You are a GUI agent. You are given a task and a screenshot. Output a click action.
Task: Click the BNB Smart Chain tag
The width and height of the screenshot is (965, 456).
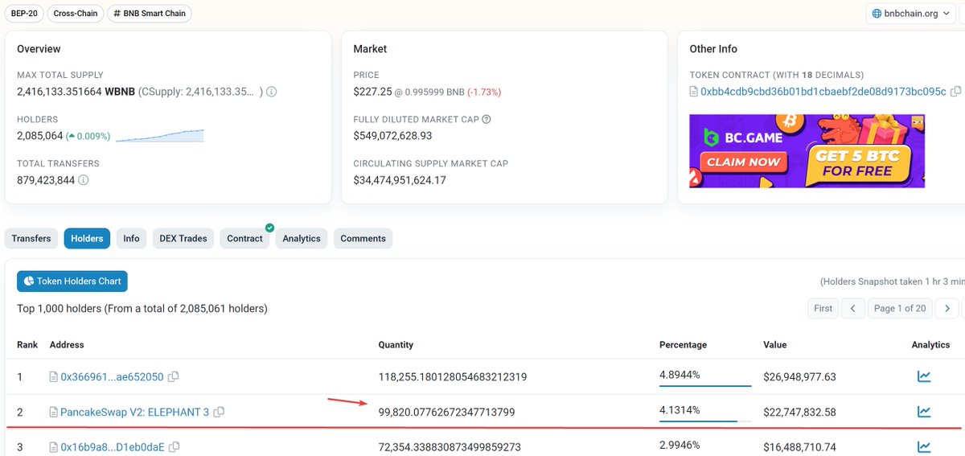click(x=150, y=14)
